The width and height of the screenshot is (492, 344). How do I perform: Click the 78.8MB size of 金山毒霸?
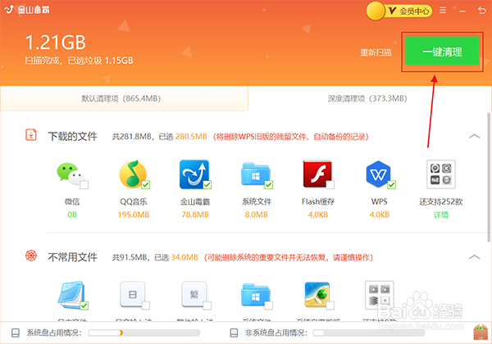(195, 215)
